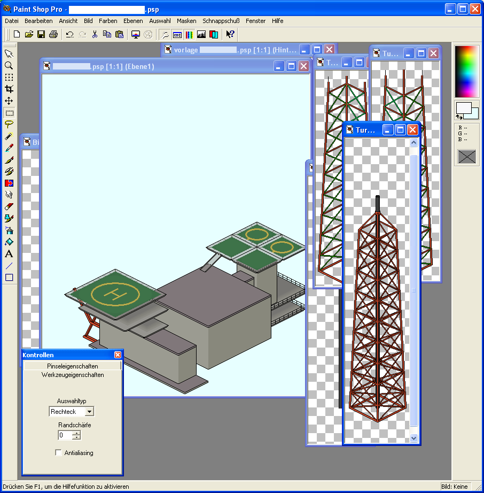484x493 pixels.
Task: Close the Kontrollen palette
Action: pyautogui.click(x=118, y=355)
